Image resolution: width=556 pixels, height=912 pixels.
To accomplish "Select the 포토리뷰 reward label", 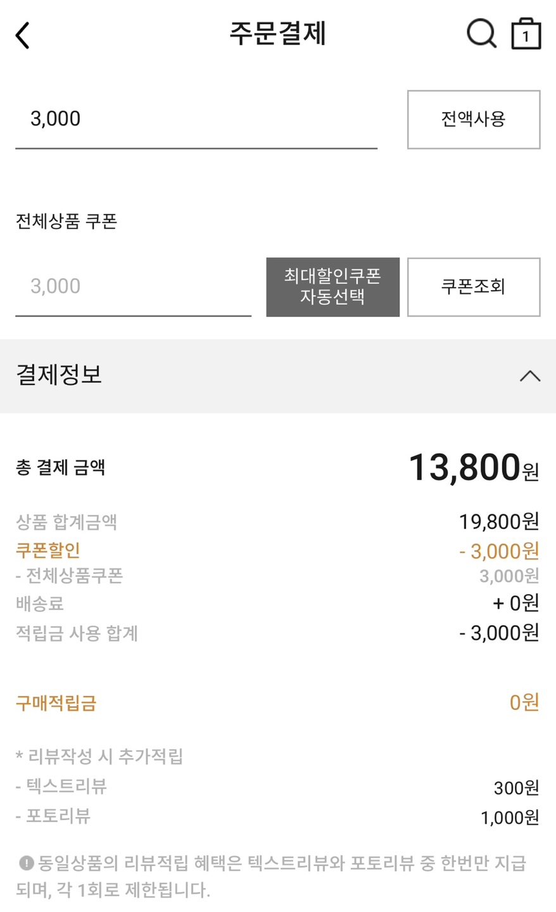I will [58, 816].
